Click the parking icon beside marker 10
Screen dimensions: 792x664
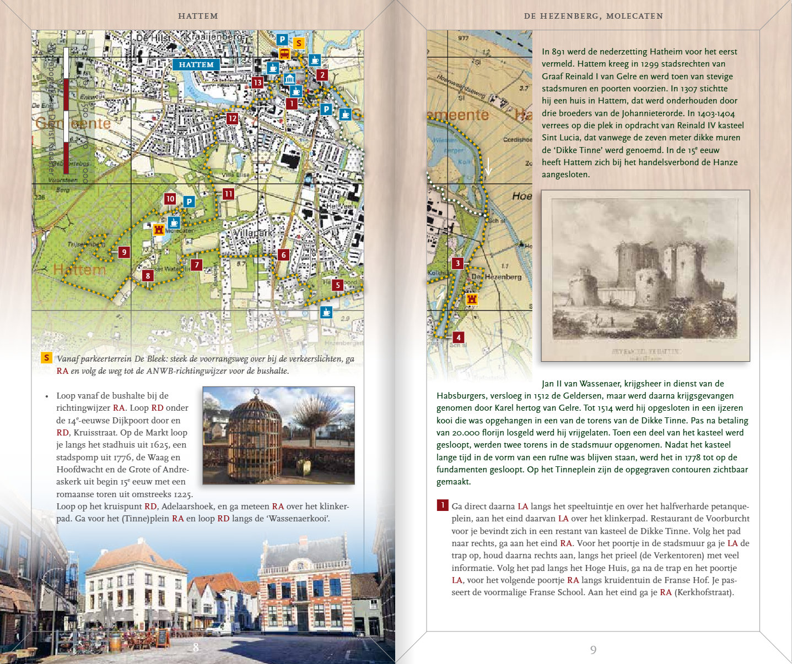189,202
